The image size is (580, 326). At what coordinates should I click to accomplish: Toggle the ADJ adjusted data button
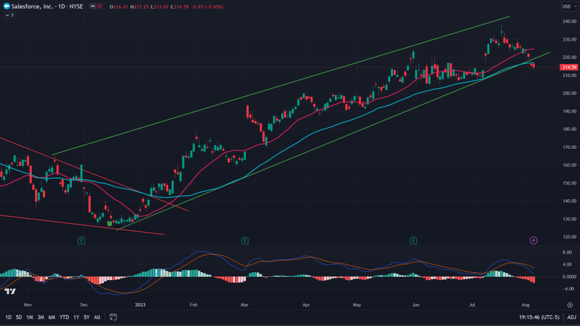[572, 317]
